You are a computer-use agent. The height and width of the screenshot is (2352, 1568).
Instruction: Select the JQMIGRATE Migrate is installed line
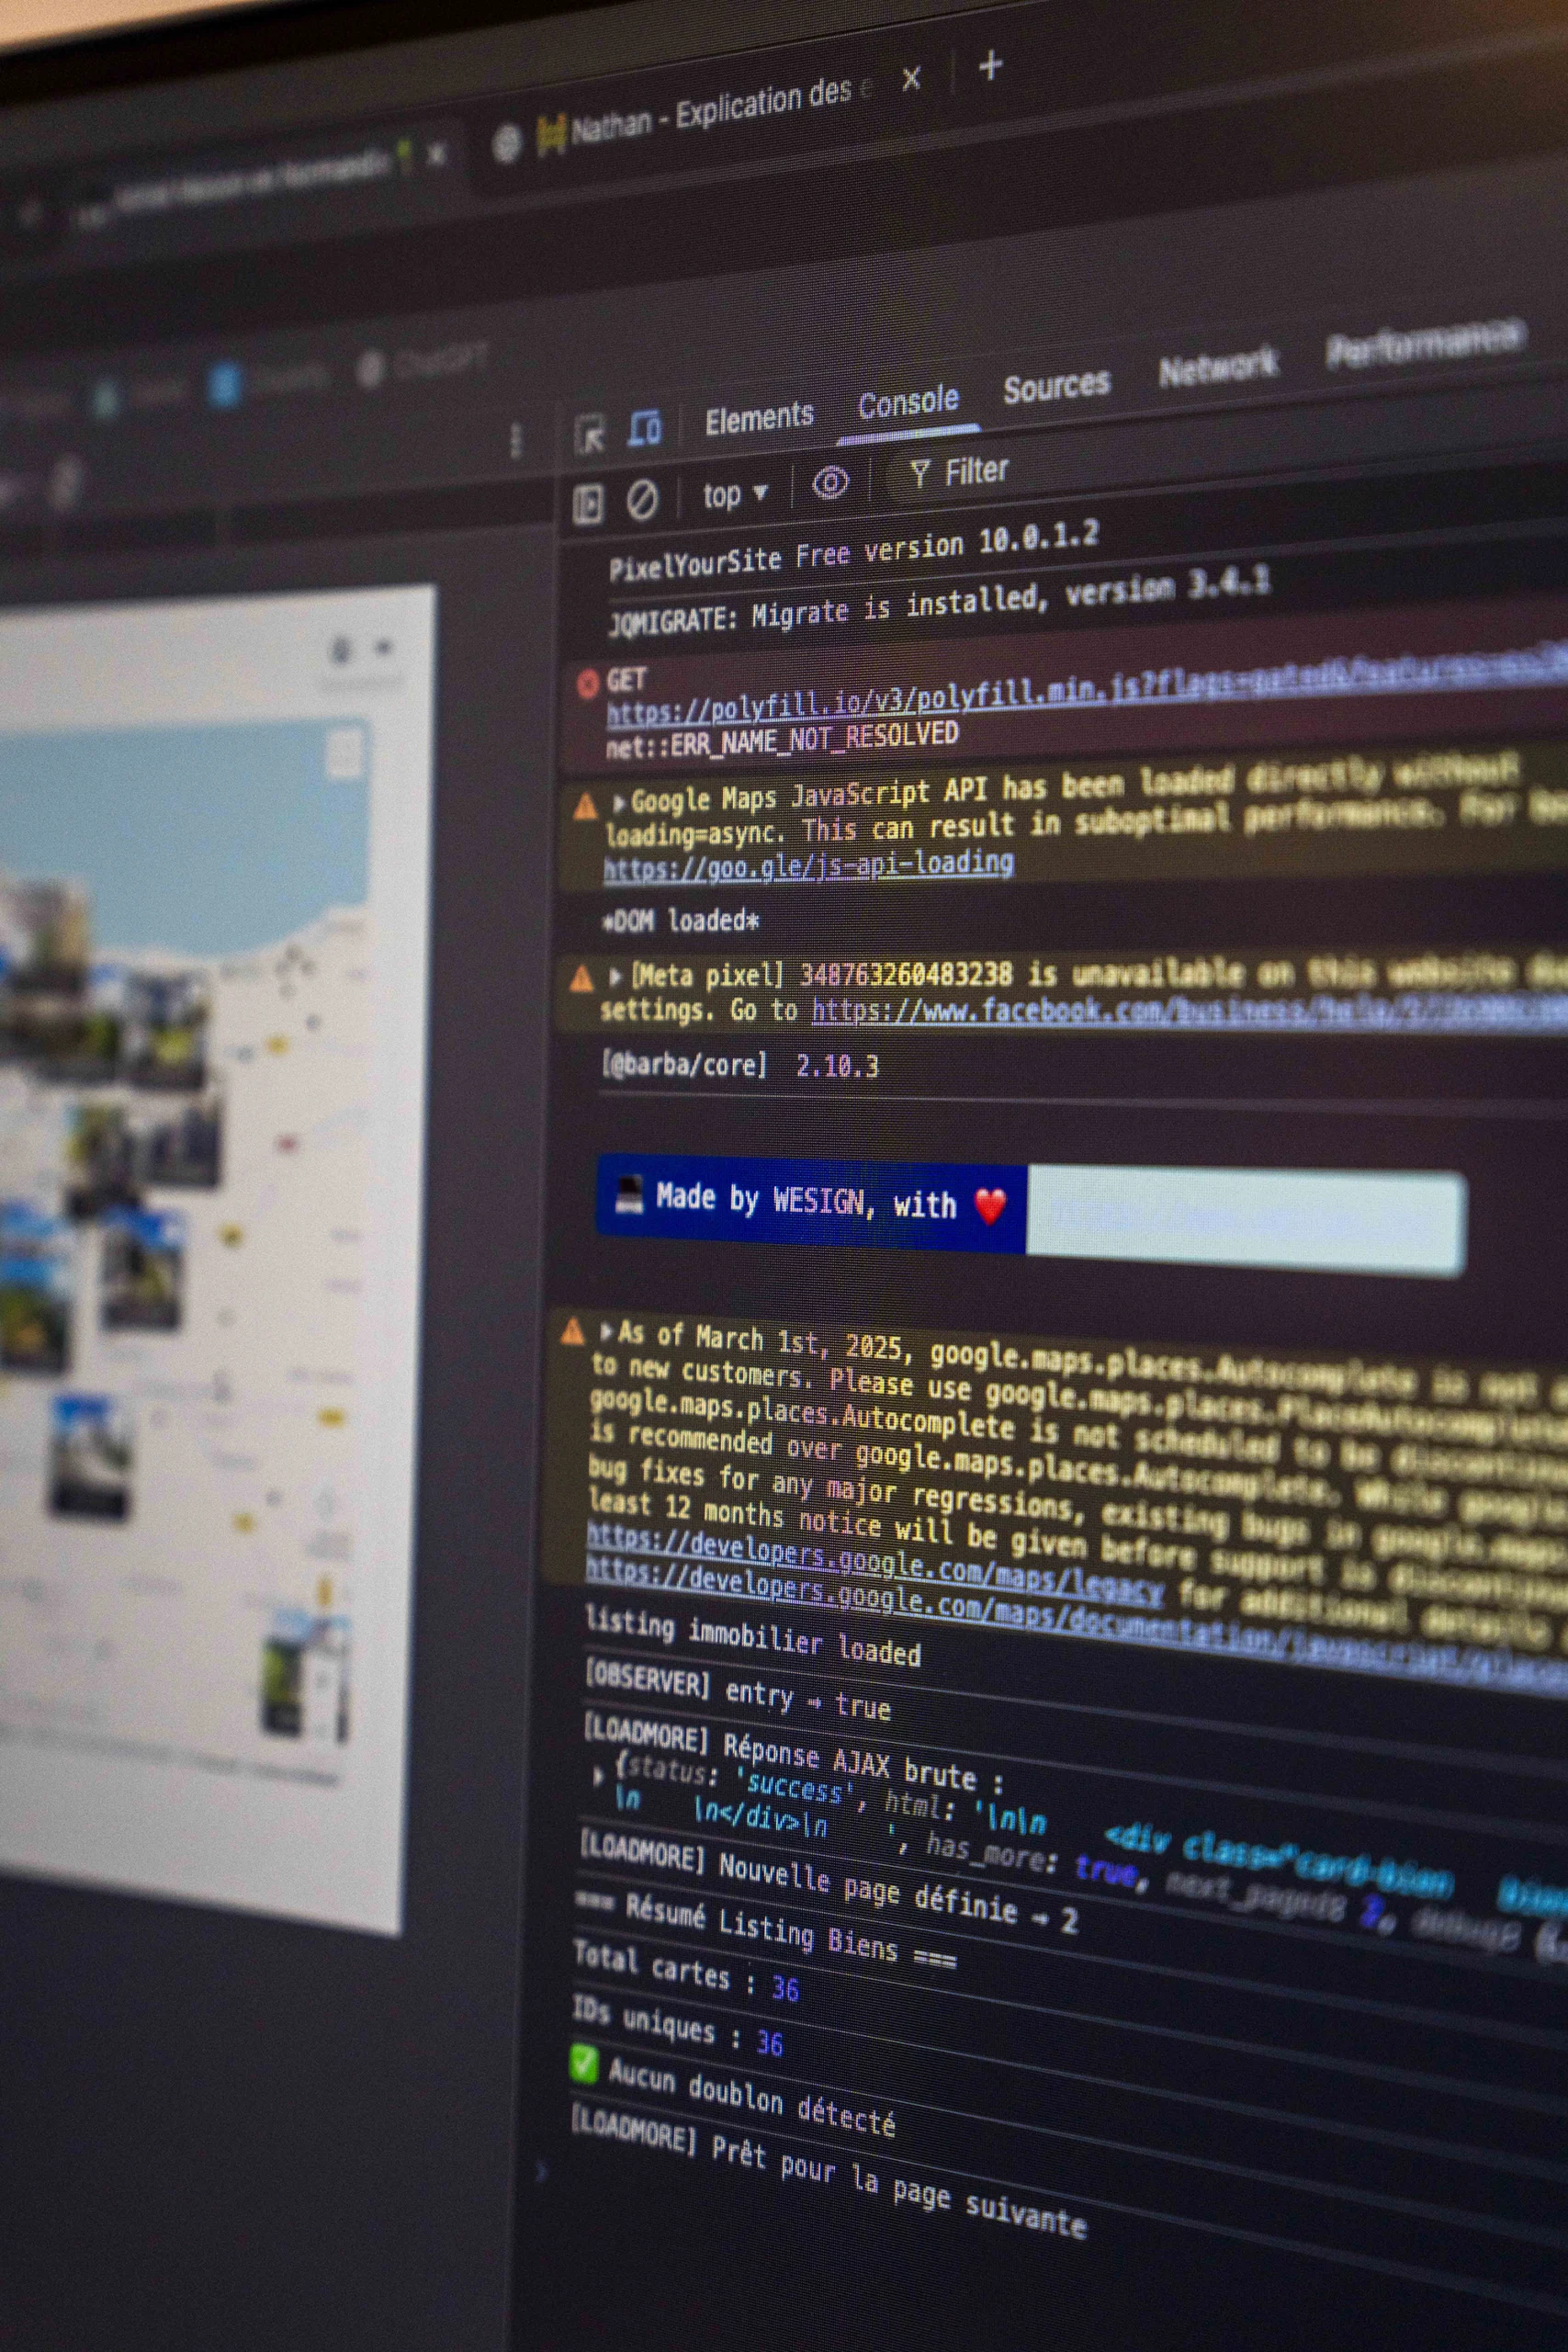click(939, 600)
